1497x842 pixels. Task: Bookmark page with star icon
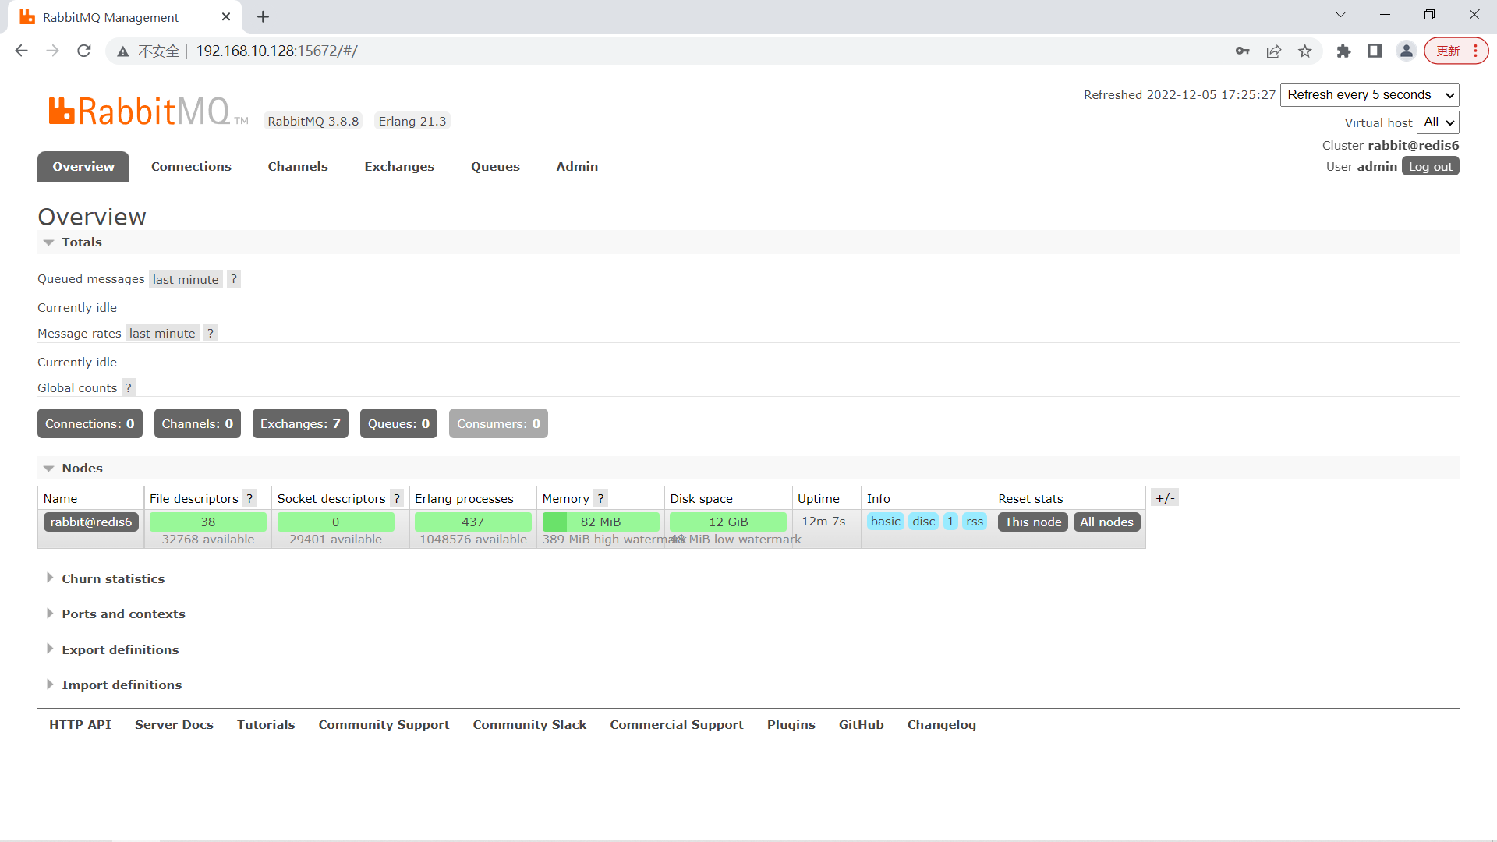[x=1304, y=51]
